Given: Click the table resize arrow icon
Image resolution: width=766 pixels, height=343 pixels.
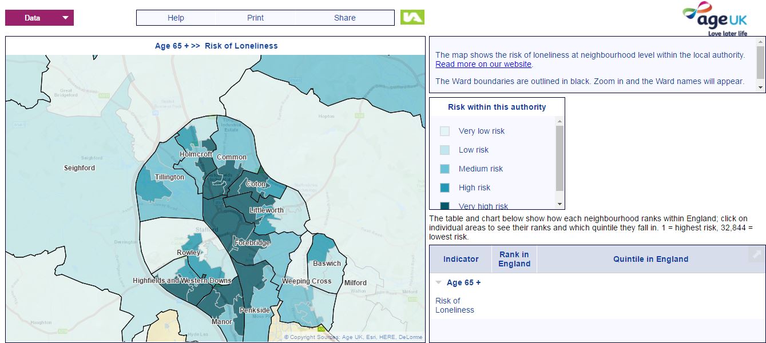Looking at the screenshot, I should point(756,255).
